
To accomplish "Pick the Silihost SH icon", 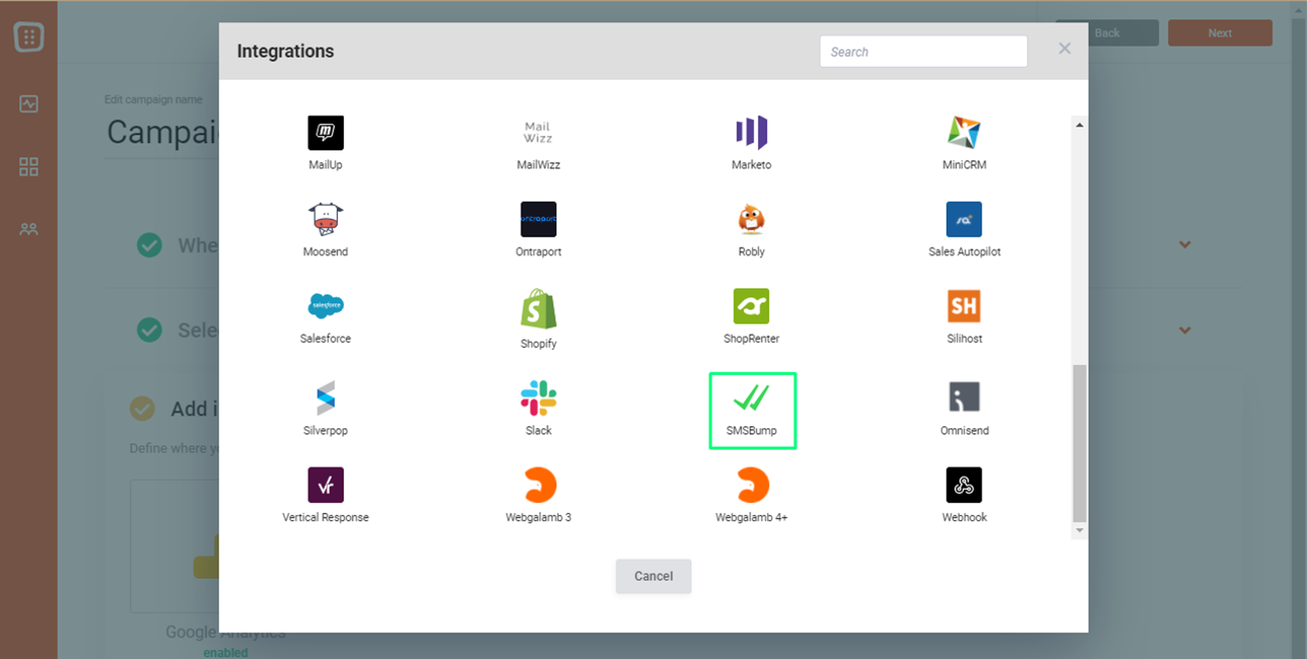I will 964,306.
